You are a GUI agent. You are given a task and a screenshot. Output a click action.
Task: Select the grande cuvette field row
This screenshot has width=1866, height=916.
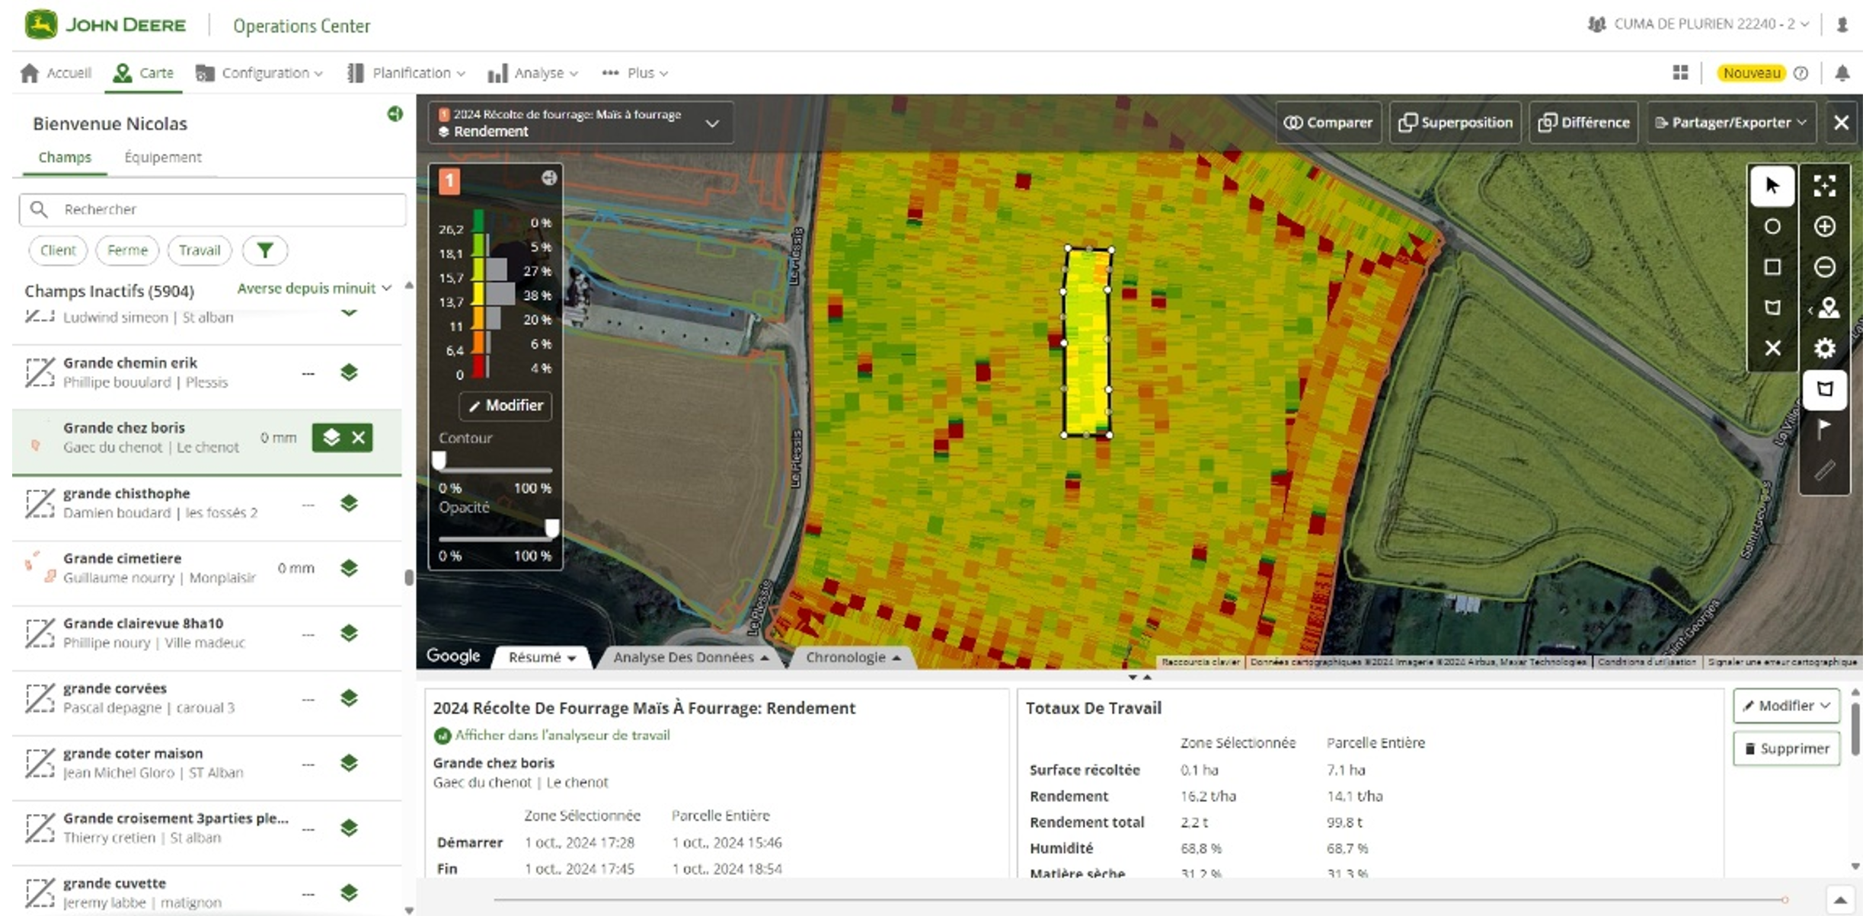[x=207, y=892]
